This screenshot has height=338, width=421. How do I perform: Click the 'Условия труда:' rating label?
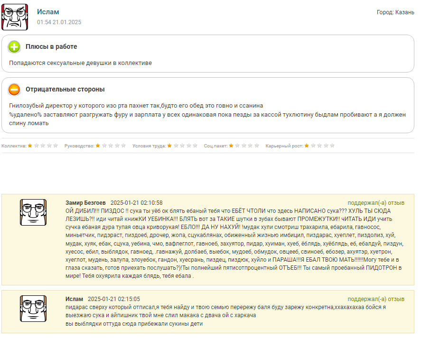click(150, 146)
